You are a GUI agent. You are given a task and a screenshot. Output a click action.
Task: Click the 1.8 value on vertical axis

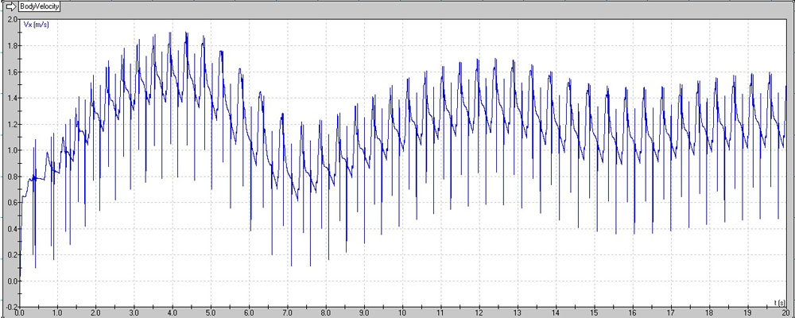pos(13,45)
